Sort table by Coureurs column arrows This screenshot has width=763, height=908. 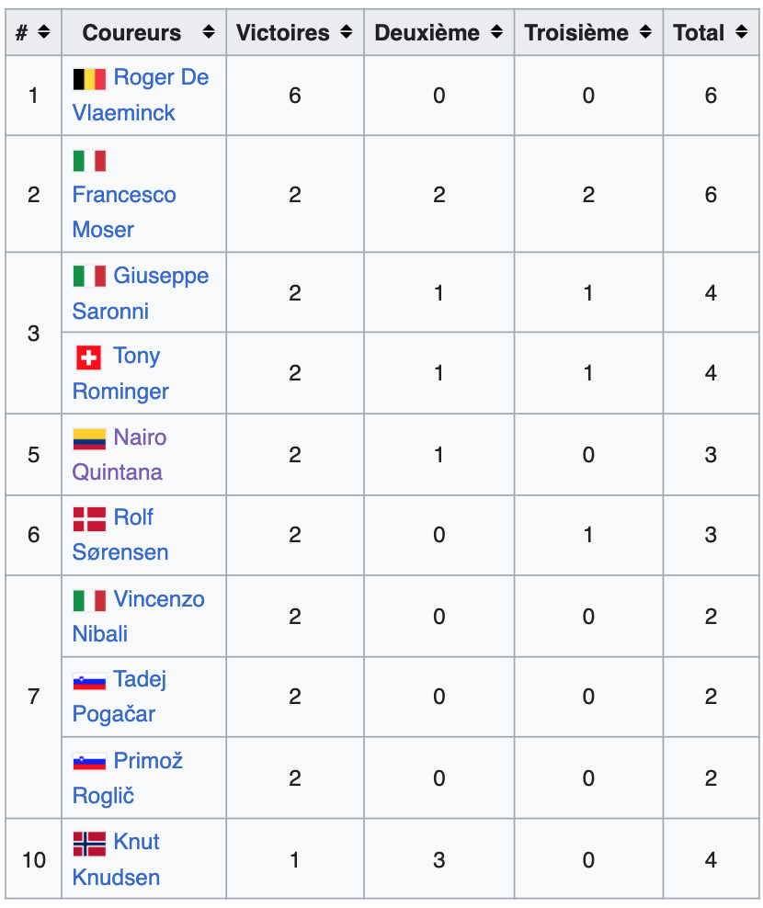pos(209,33)
